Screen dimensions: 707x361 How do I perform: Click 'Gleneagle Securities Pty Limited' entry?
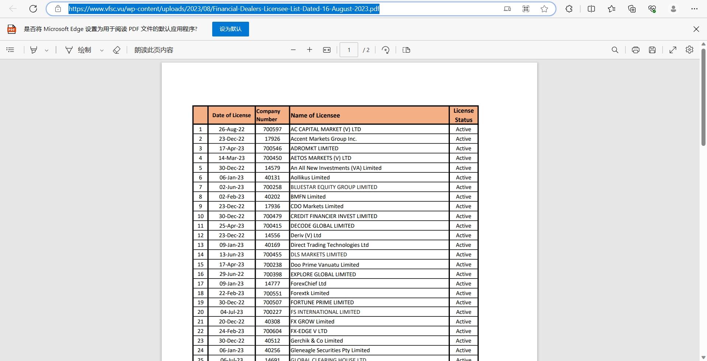[x=330, y=350]
